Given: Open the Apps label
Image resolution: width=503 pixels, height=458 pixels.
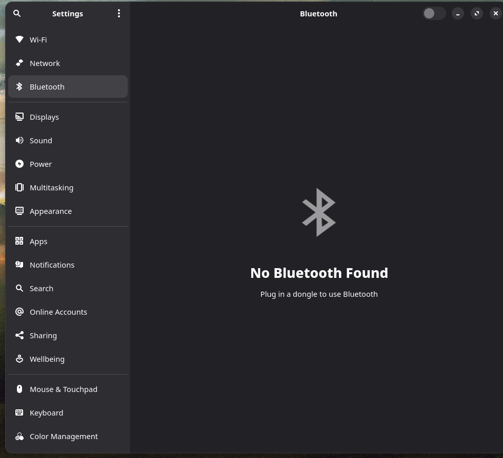Looking at the screenshot, I should 38,242.
